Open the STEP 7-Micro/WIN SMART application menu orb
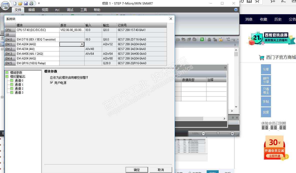 point(5,6)
